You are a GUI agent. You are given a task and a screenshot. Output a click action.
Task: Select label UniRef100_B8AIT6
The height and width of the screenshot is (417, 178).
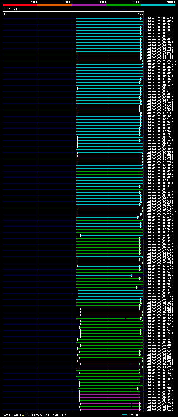160,58
